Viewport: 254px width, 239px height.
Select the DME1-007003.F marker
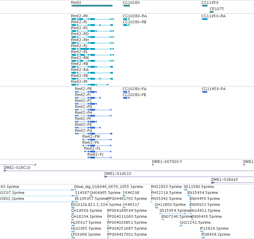pos(167,162)
